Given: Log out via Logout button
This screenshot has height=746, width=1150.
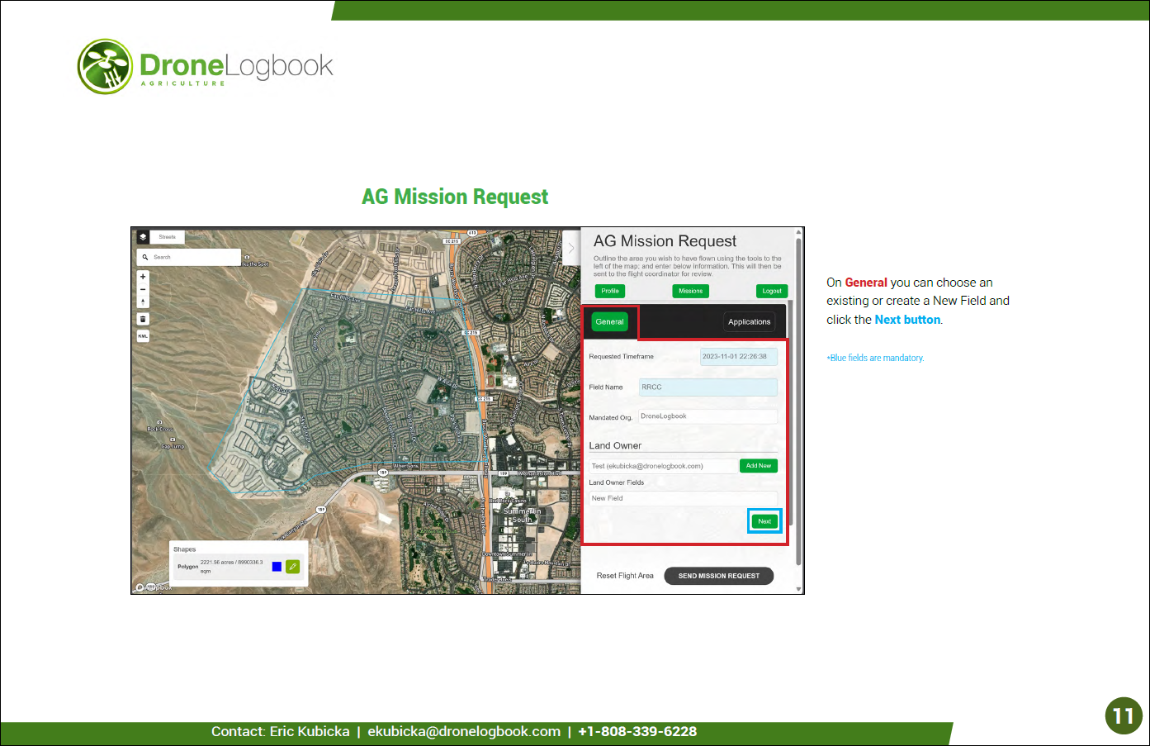Looking at the screenshot, I should tap(772, 291).
